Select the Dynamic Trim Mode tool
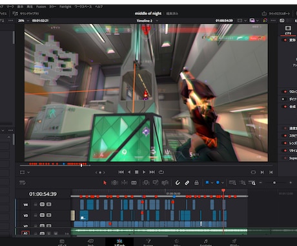 (x=125, y=183)
